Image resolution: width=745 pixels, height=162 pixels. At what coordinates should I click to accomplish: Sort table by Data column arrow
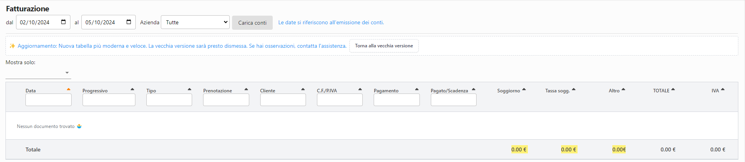click(68, 90)
